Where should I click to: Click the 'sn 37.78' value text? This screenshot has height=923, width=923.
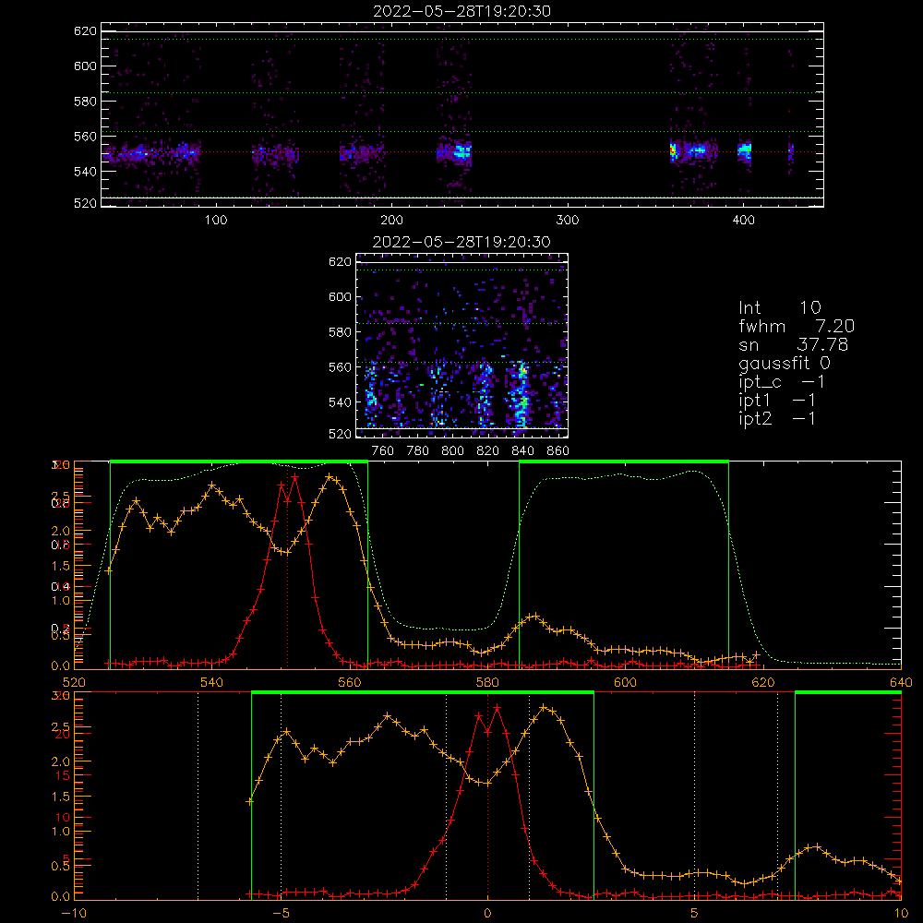[793, 344]
